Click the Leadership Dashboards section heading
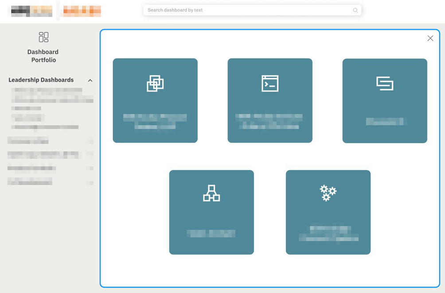This screenshot has width=445, height=293. coord(41,80)
